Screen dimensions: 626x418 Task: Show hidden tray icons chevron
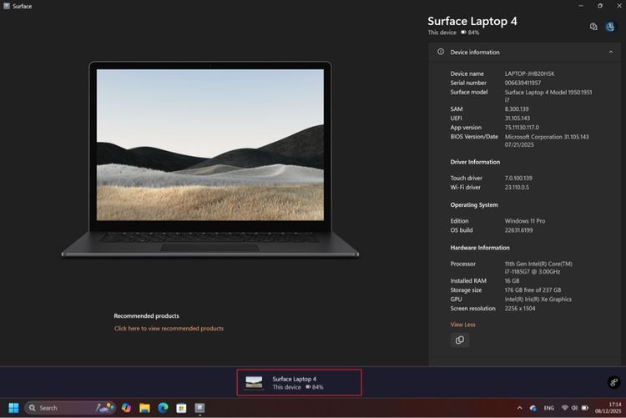(x=519, y=408)
